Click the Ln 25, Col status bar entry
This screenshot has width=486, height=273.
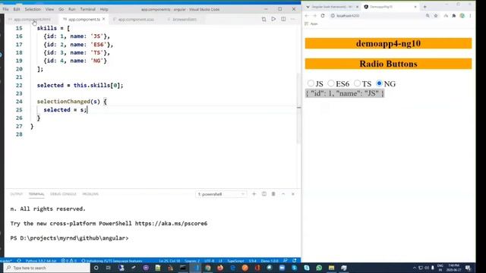pyautogui.click(x=169, y=261)
